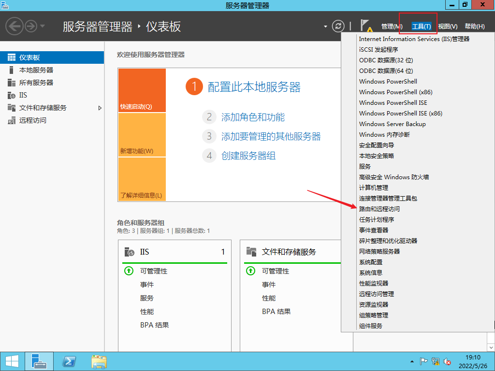The height and width of the screenshot is (371, 495).
Task: Open File Explorer from the taskbar
Action: point(99,361)
